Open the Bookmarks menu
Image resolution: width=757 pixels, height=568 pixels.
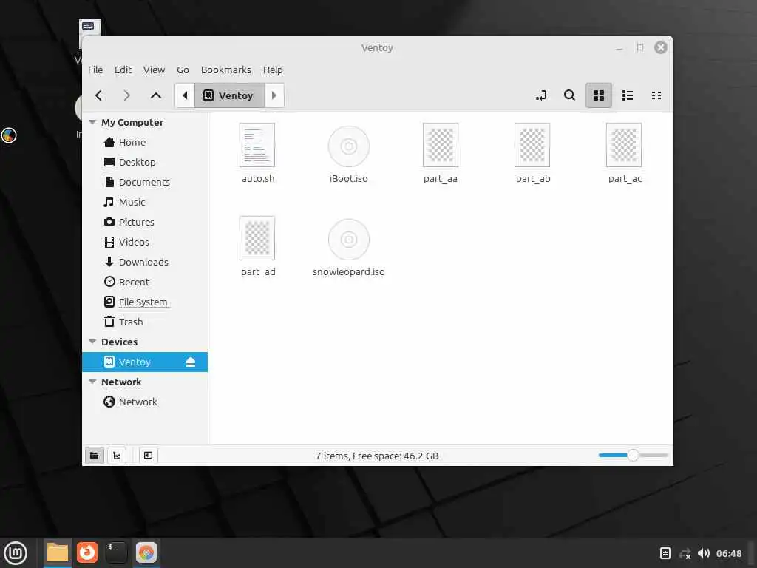coord(226,70)
